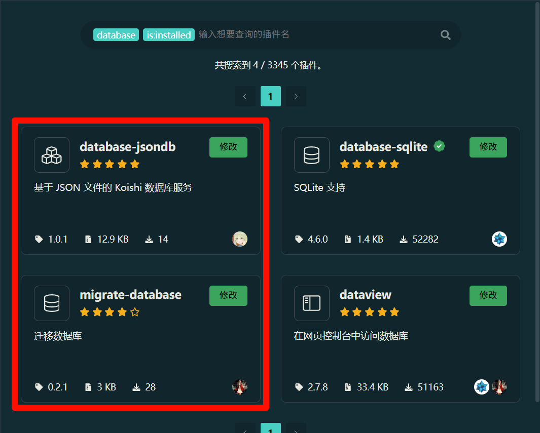Click the verified badge beside database-sqlite

click(439, 147)
